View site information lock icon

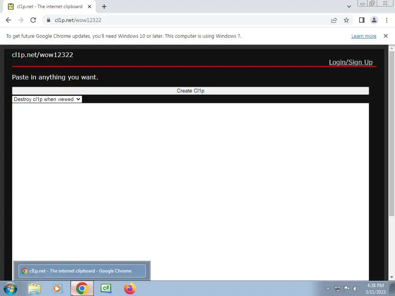pos(49,20)
